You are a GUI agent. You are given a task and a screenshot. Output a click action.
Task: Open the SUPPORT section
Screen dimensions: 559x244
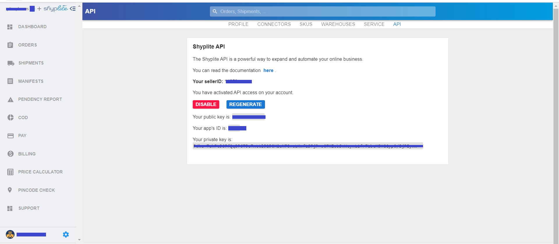pos(29,208)
